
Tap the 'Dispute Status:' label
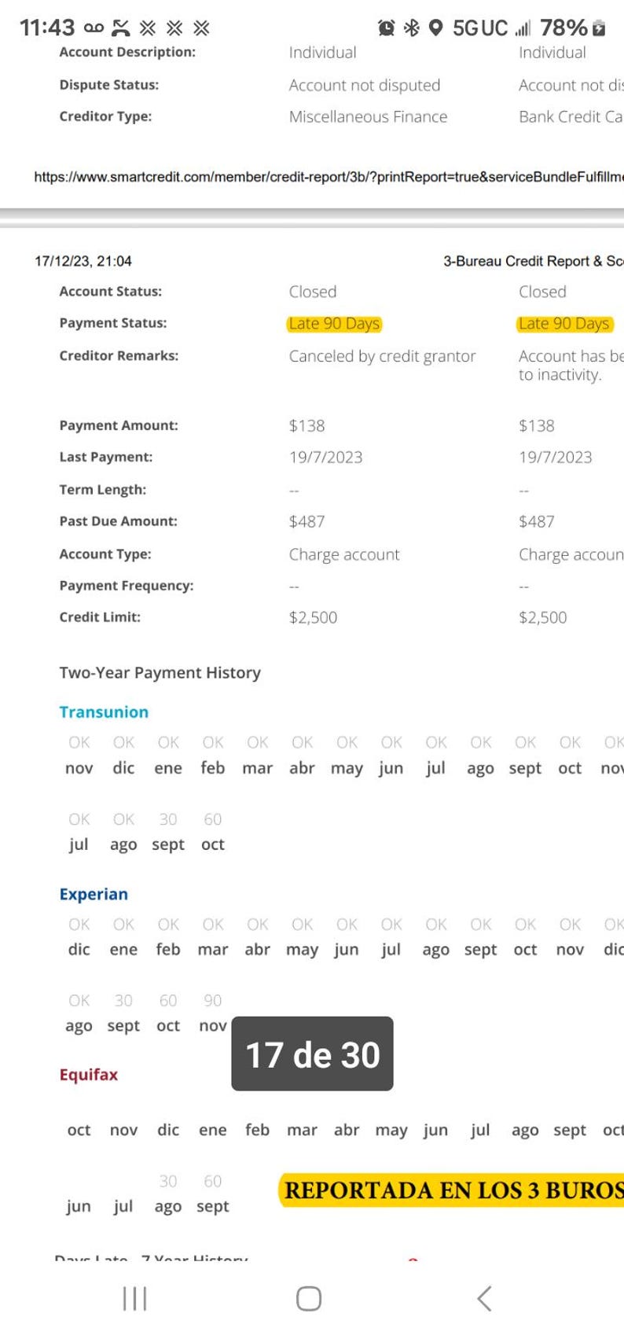click(x=109, y=84)
